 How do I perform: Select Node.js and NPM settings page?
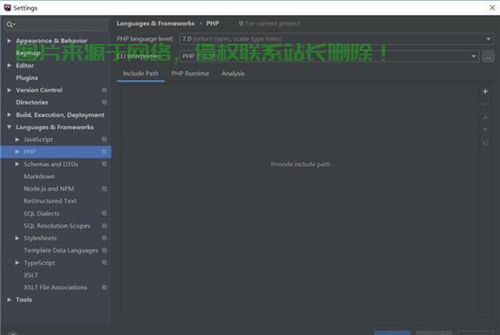pos(49,188)
